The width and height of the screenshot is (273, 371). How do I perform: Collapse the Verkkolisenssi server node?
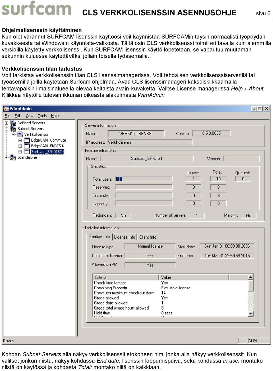13,134
